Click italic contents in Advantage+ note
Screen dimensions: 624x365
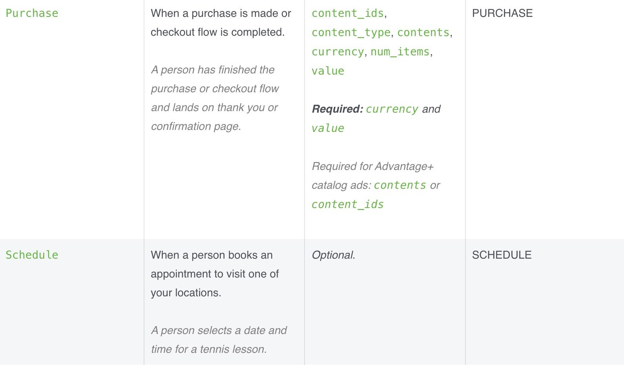coord(400,185)
